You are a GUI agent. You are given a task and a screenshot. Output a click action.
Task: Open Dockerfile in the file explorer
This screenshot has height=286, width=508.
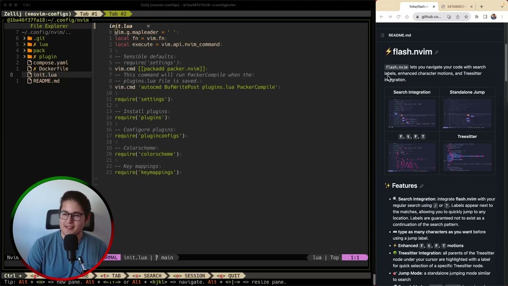click(54, 69)
